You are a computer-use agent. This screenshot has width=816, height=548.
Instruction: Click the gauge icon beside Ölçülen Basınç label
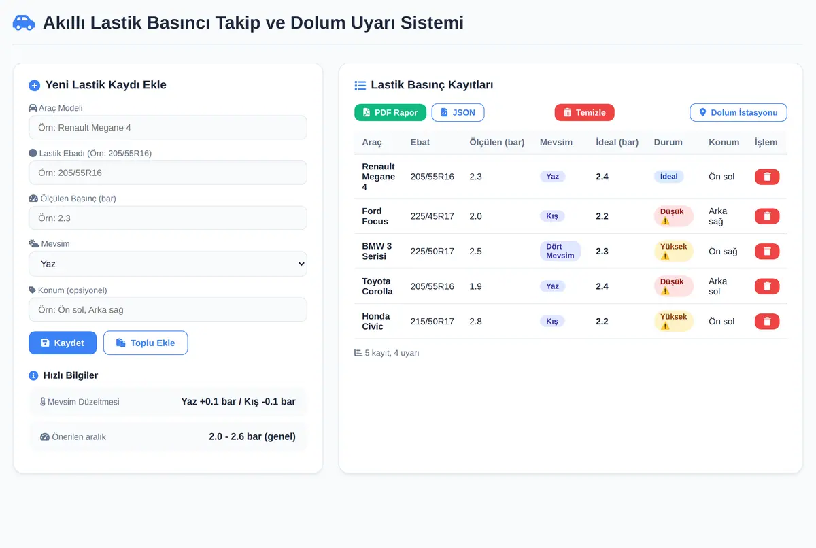coord(33,199)
